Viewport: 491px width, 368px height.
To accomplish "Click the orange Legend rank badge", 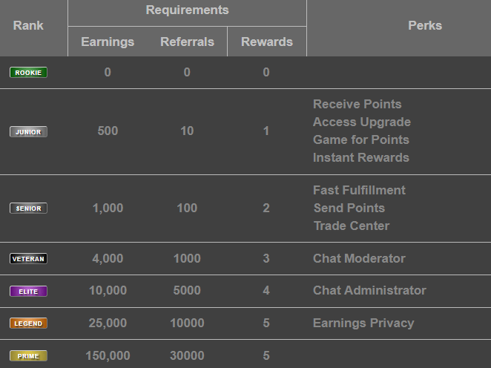I will coord(28,323).
